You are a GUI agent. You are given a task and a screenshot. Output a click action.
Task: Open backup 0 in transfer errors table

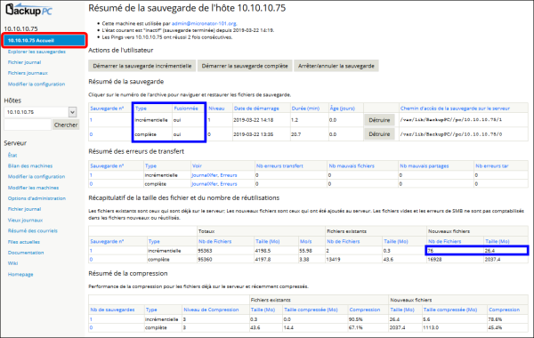point(91,184)
